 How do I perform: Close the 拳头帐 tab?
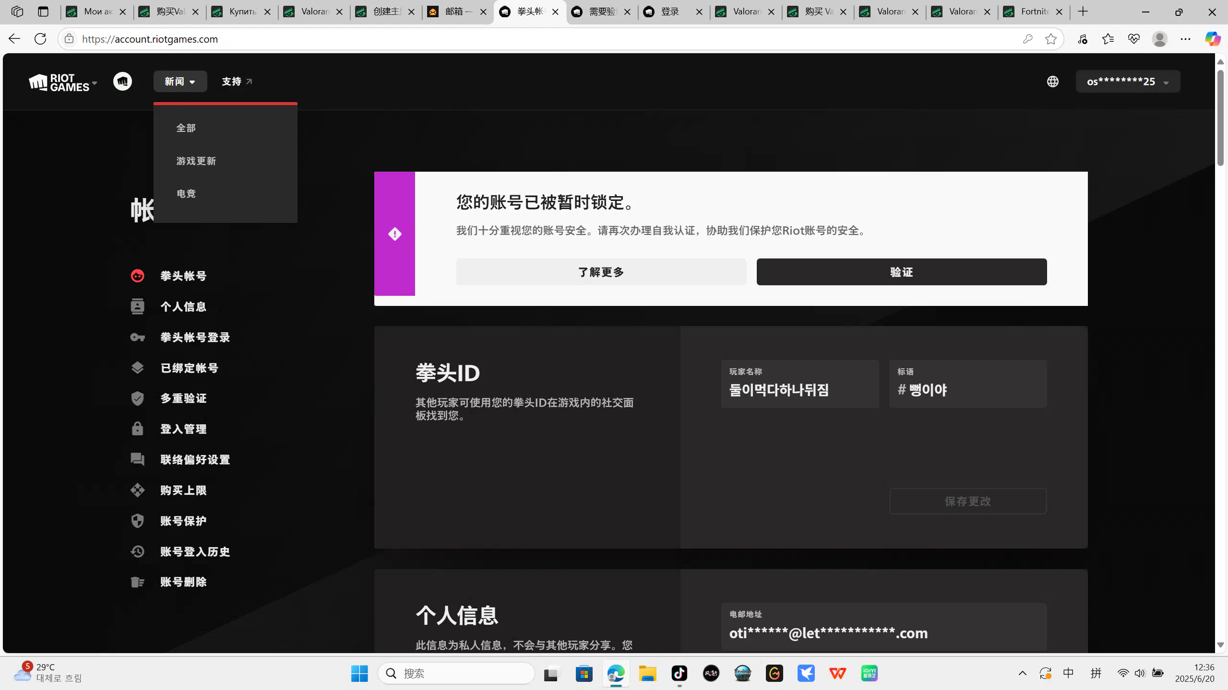point(555,12)
